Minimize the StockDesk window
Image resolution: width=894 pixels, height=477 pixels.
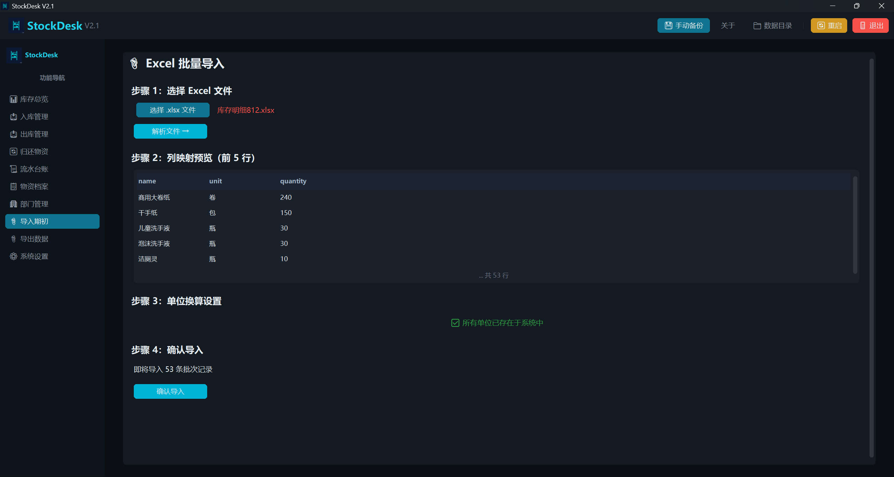(x=833, y=6)
